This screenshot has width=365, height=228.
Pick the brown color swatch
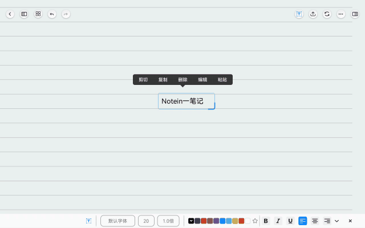coord(210,221)
